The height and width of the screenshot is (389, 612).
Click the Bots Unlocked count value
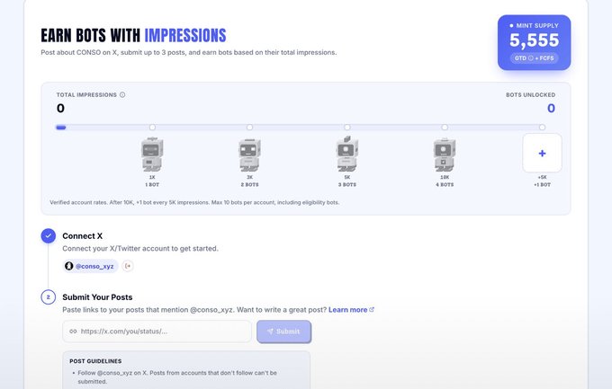click(x=551, y=108)
